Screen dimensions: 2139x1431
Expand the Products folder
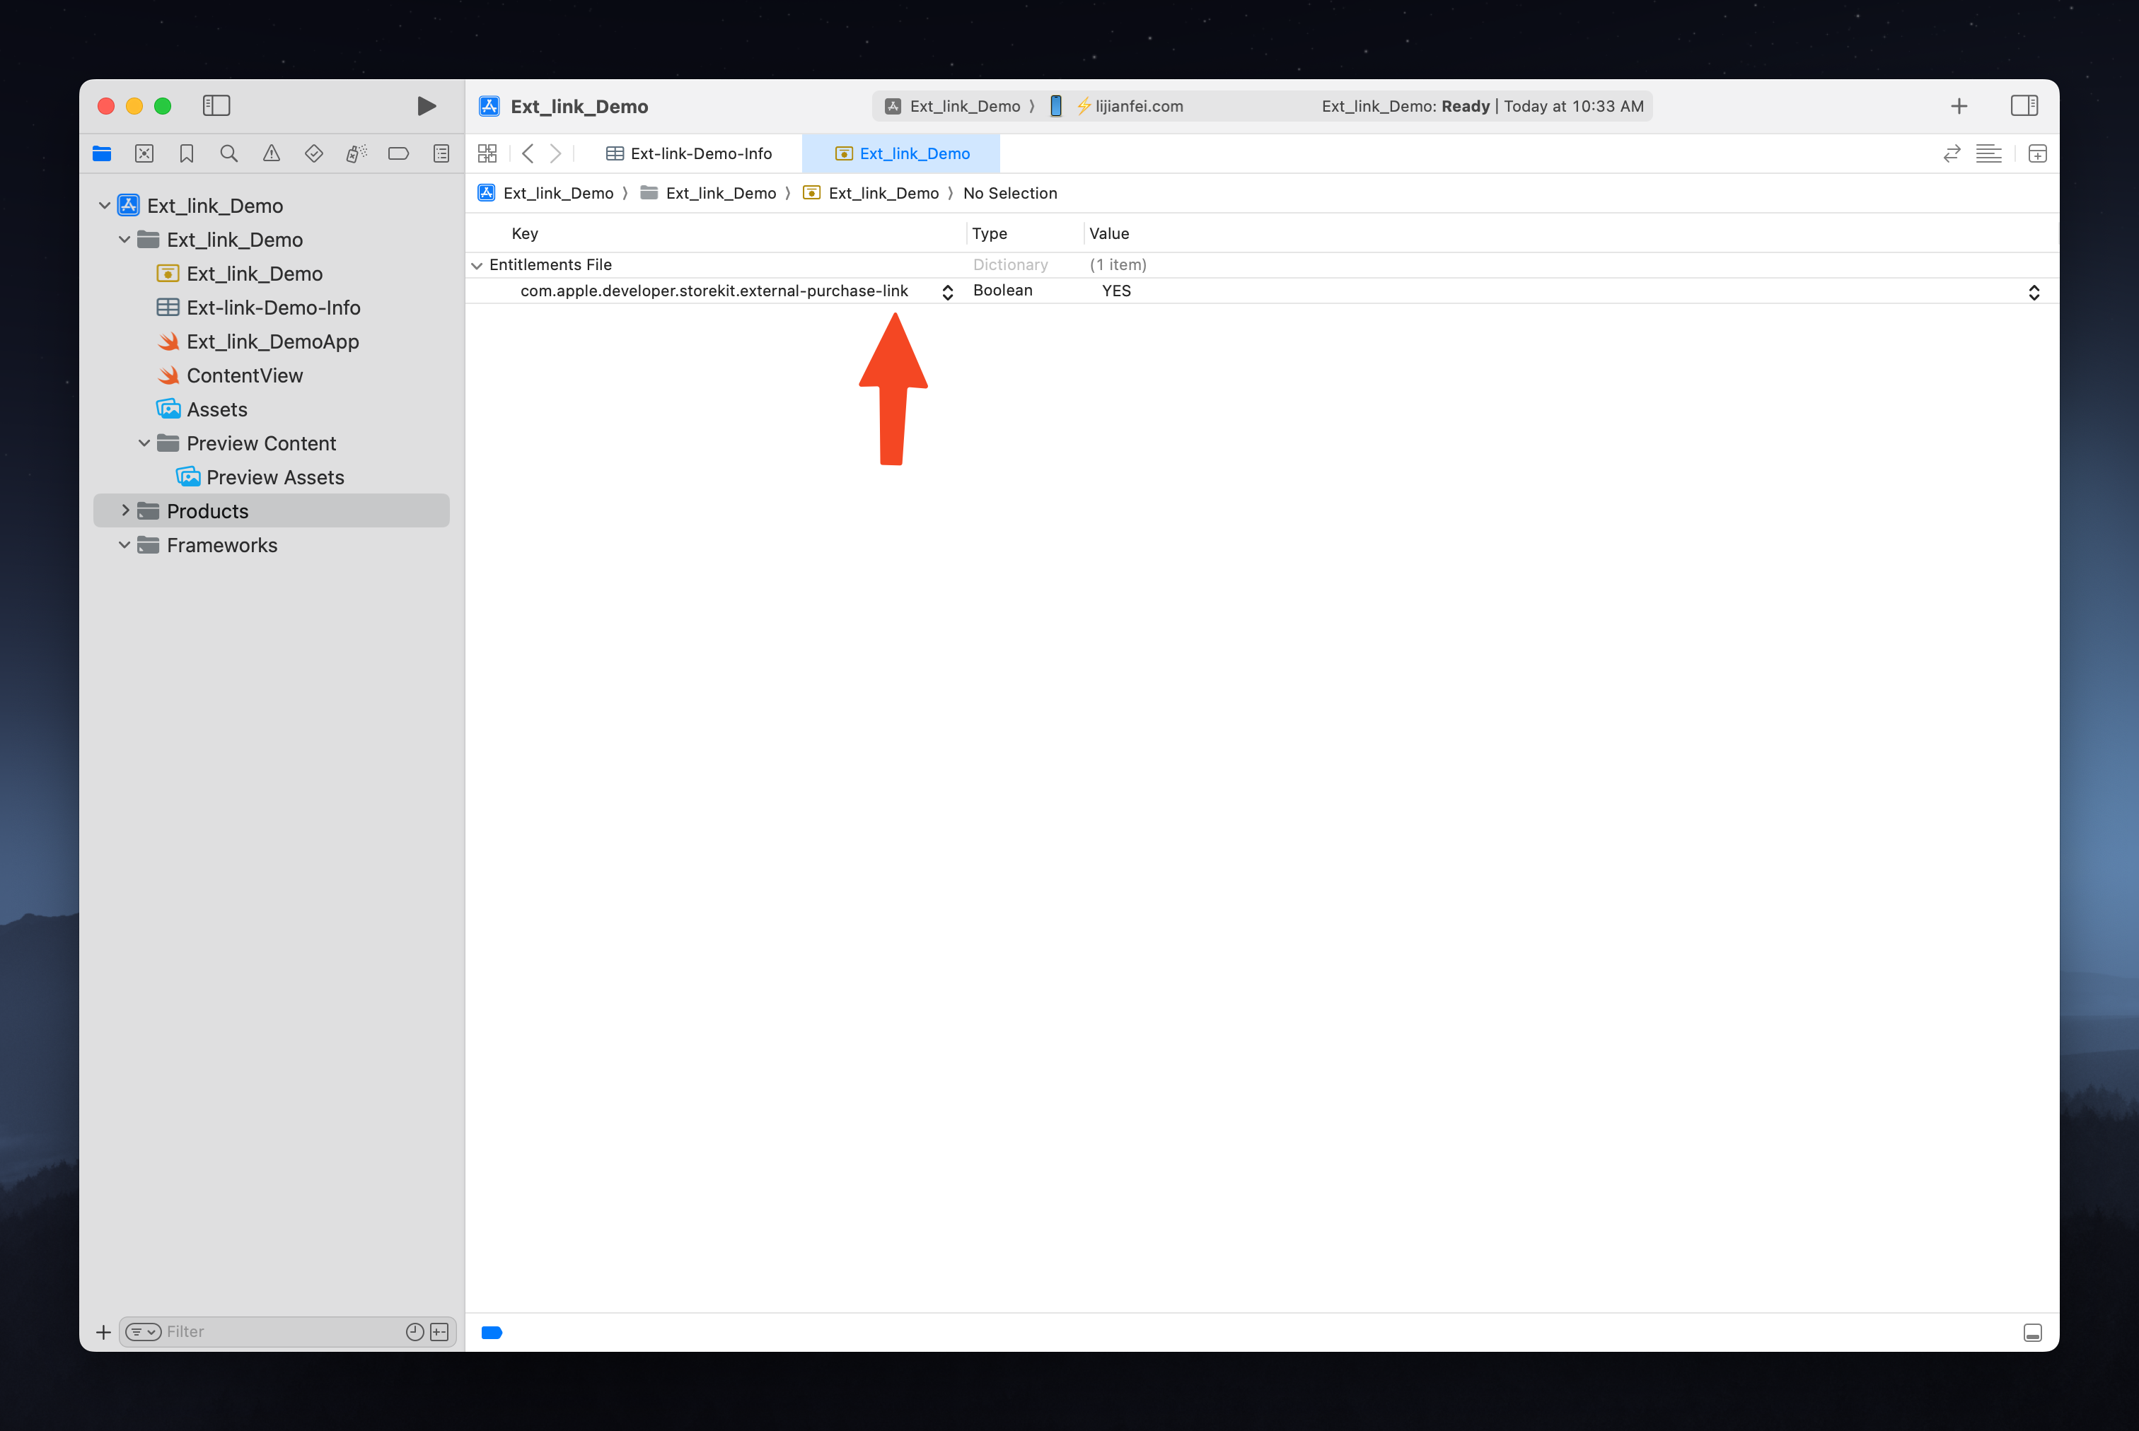click(x=125, y=511)
